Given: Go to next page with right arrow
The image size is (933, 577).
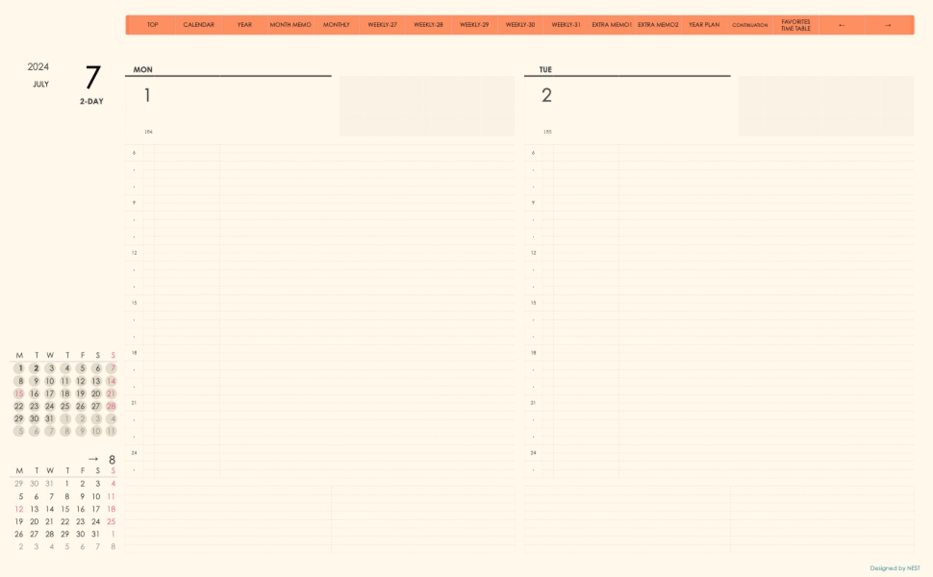Looking at the screenshot, I should click(x=888, y=25).
